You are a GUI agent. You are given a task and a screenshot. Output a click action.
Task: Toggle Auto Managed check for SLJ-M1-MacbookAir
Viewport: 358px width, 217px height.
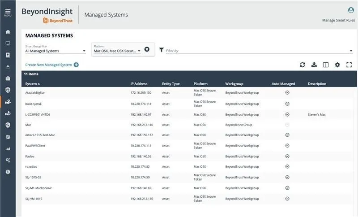click(287, 188)
